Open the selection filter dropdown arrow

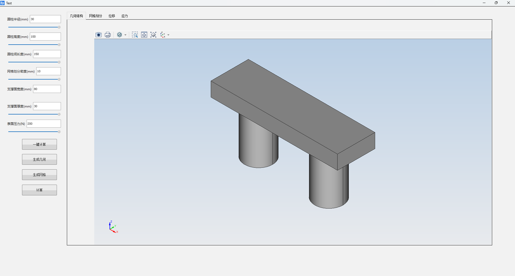point(125,35)
